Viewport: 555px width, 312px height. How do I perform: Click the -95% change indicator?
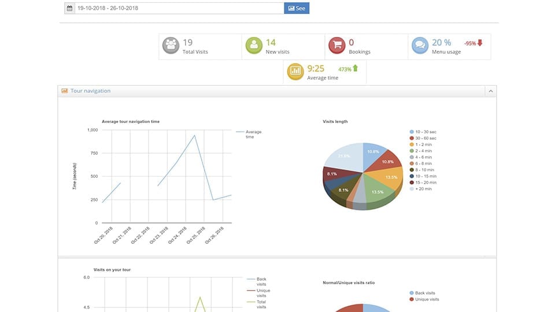(x=470, y=43)
